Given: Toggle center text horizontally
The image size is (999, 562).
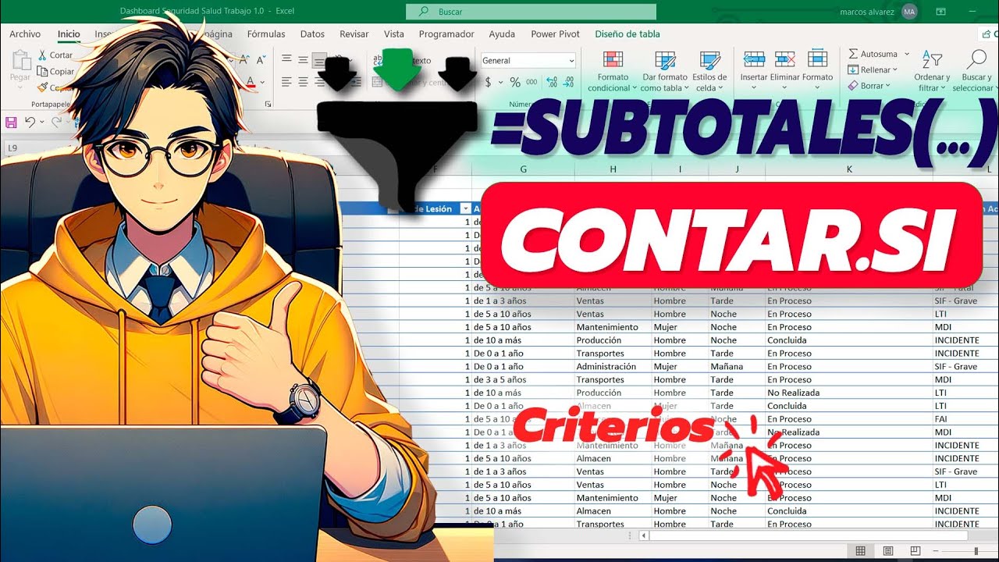Looking at the screenshot, I should tap(303, 82).
